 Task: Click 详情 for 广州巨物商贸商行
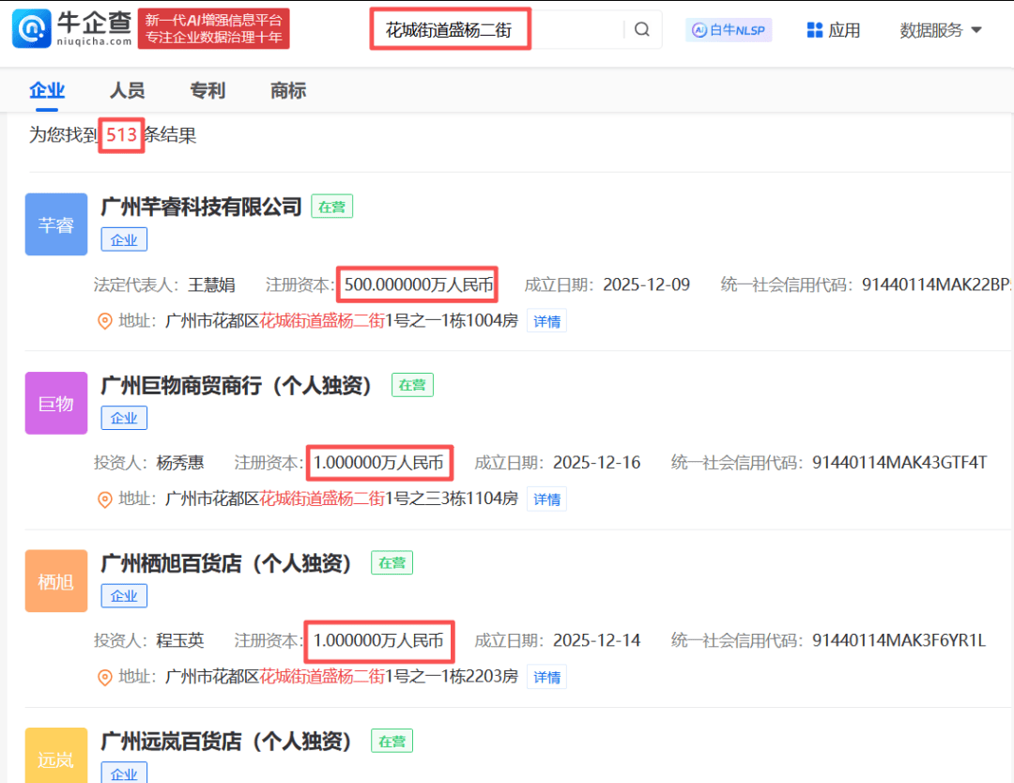tap(545, 499)
